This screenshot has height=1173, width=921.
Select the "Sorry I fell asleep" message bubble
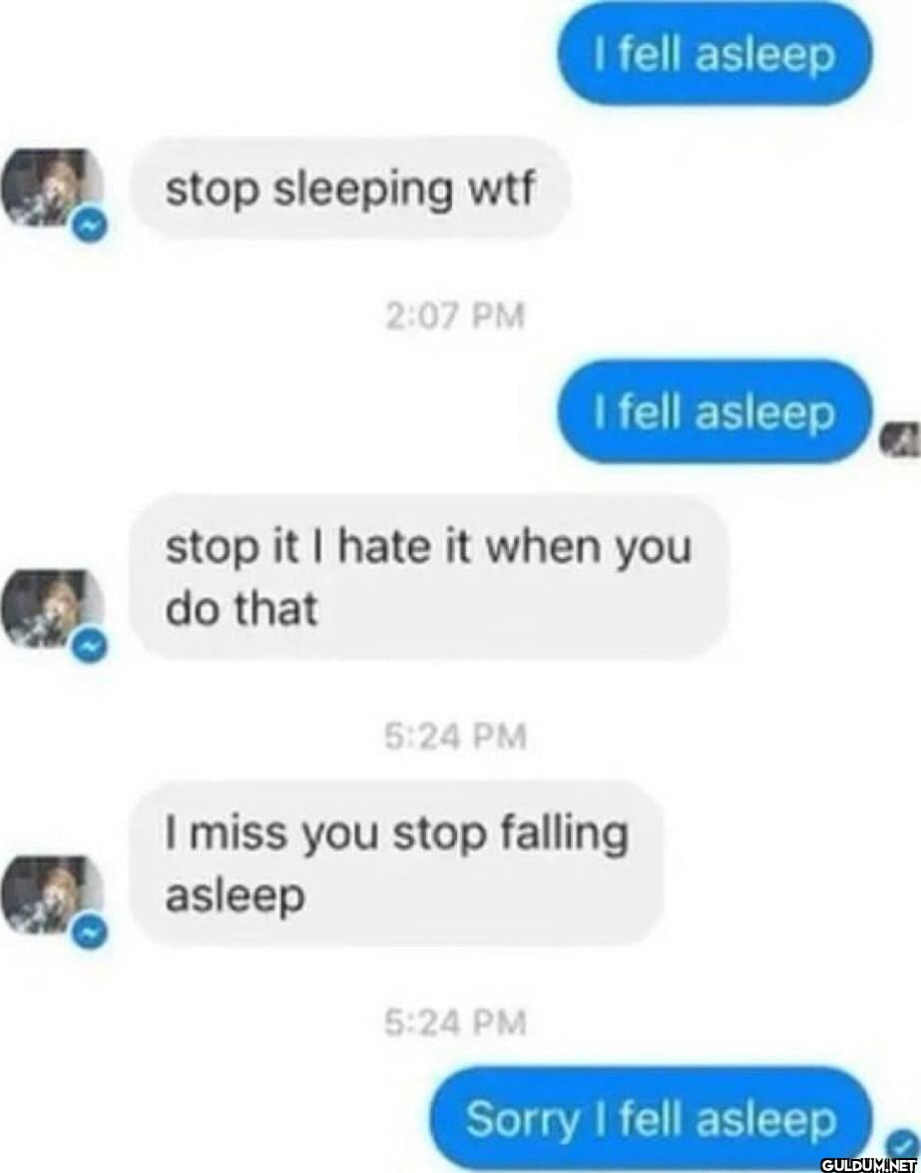(651, 1119)
